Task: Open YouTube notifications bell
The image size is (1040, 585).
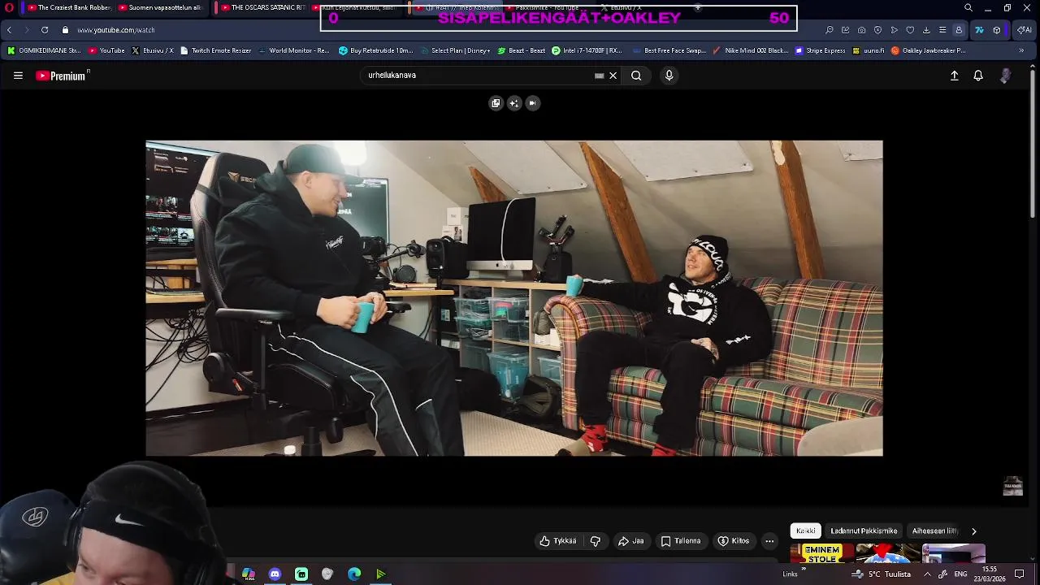Action: (x=978, y=76)
